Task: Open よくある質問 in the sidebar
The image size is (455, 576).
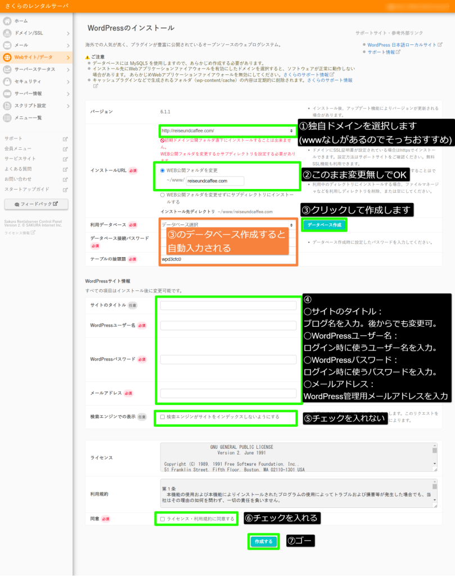Action: point(18,169)
